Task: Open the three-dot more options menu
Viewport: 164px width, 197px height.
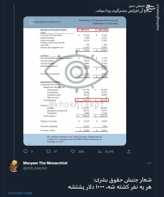Action: coord(150,163)
